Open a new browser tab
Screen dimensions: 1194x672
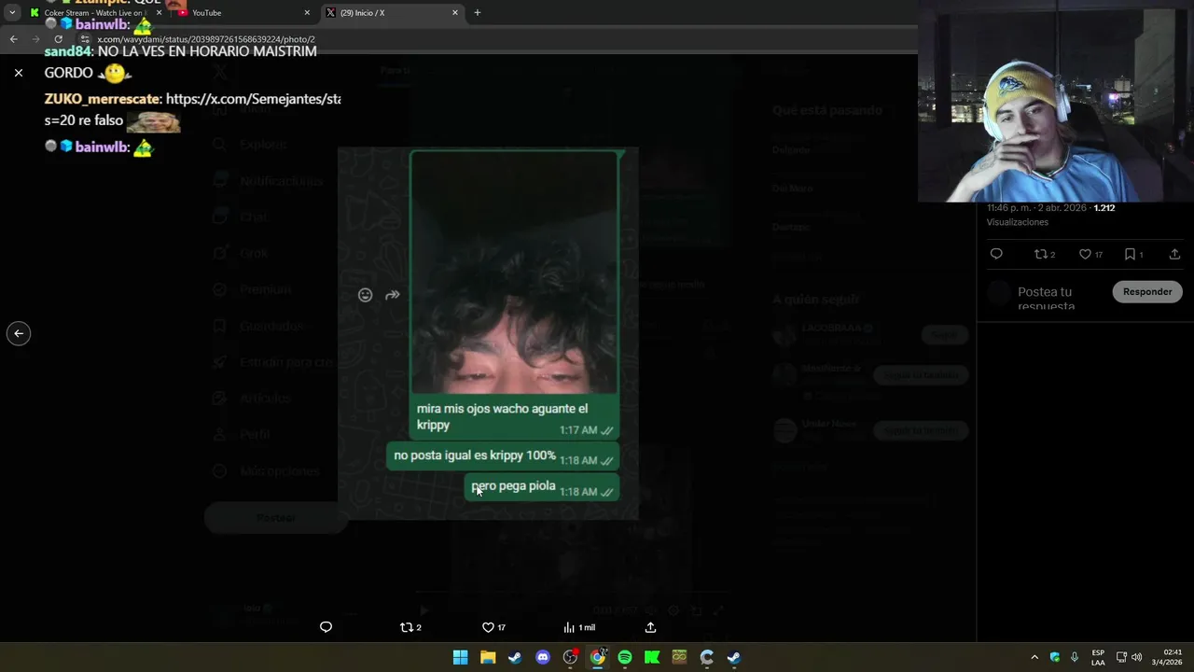(x=478, y=13)
